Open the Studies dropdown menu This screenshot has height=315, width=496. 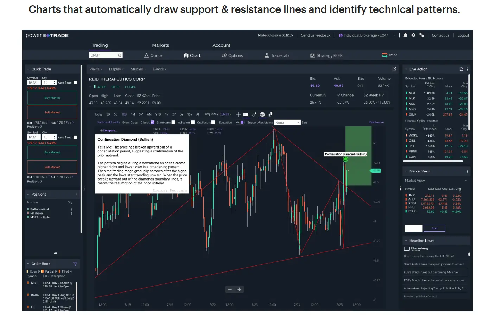point(138,69)
